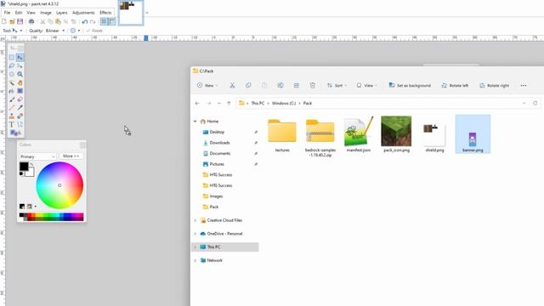Select the pack_icon.png file
The height and width of the screenshot is (306, 544).
[x=396, y=134]
